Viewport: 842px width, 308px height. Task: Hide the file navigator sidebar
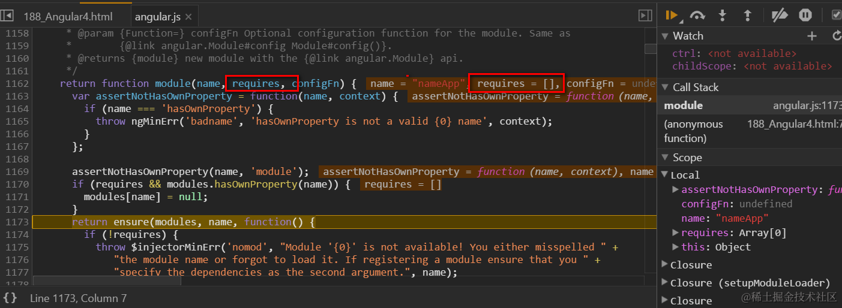point(8,15)
